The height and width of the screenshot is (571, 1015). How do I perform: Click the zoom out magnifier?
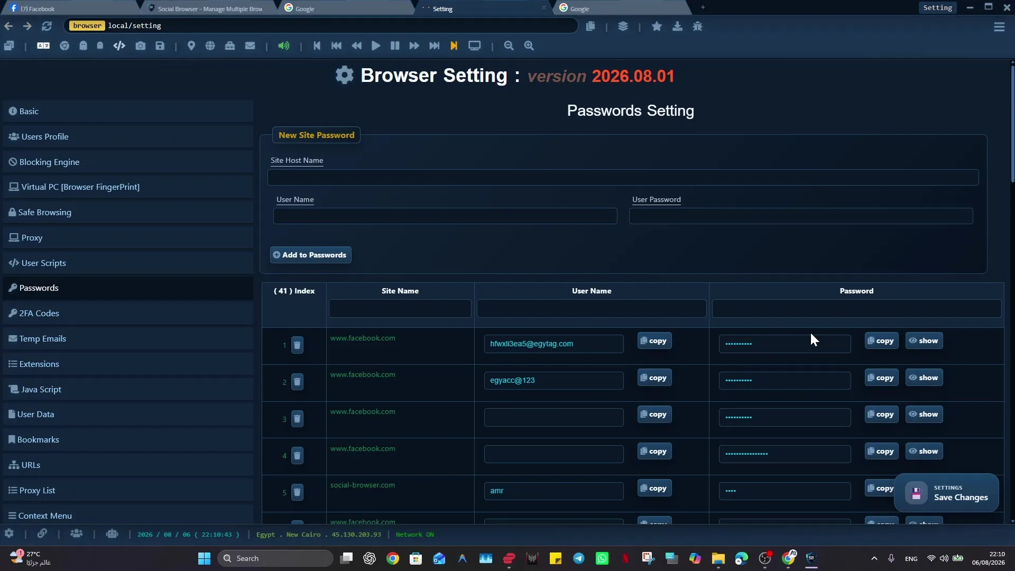point(509,45)
